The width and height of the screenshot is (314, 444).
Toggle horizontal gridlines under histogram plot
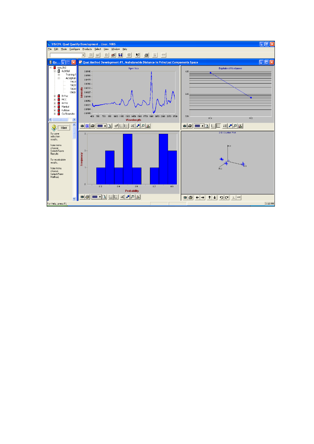[116, 197]
